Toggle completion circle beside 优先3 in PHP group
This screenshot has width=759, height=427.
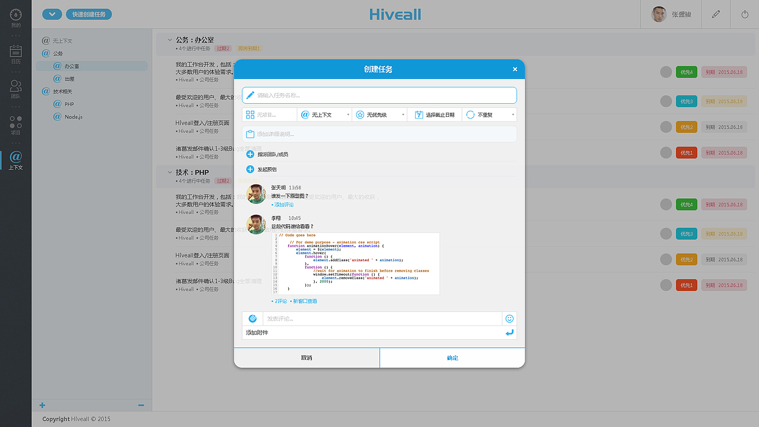[x=666, y=234]
